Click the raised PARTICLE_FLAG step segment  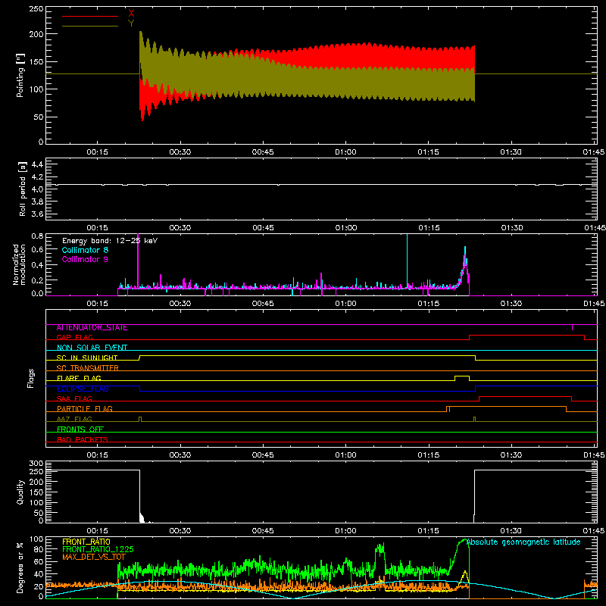(x=507, y=407)
